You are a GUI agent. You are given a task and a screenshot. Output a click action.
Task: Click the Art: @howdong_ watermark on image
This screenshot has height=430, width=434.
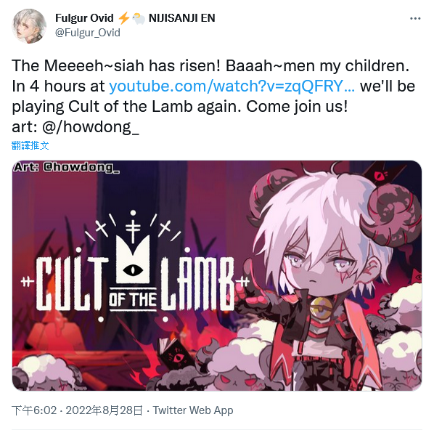[x=67, y=167]
